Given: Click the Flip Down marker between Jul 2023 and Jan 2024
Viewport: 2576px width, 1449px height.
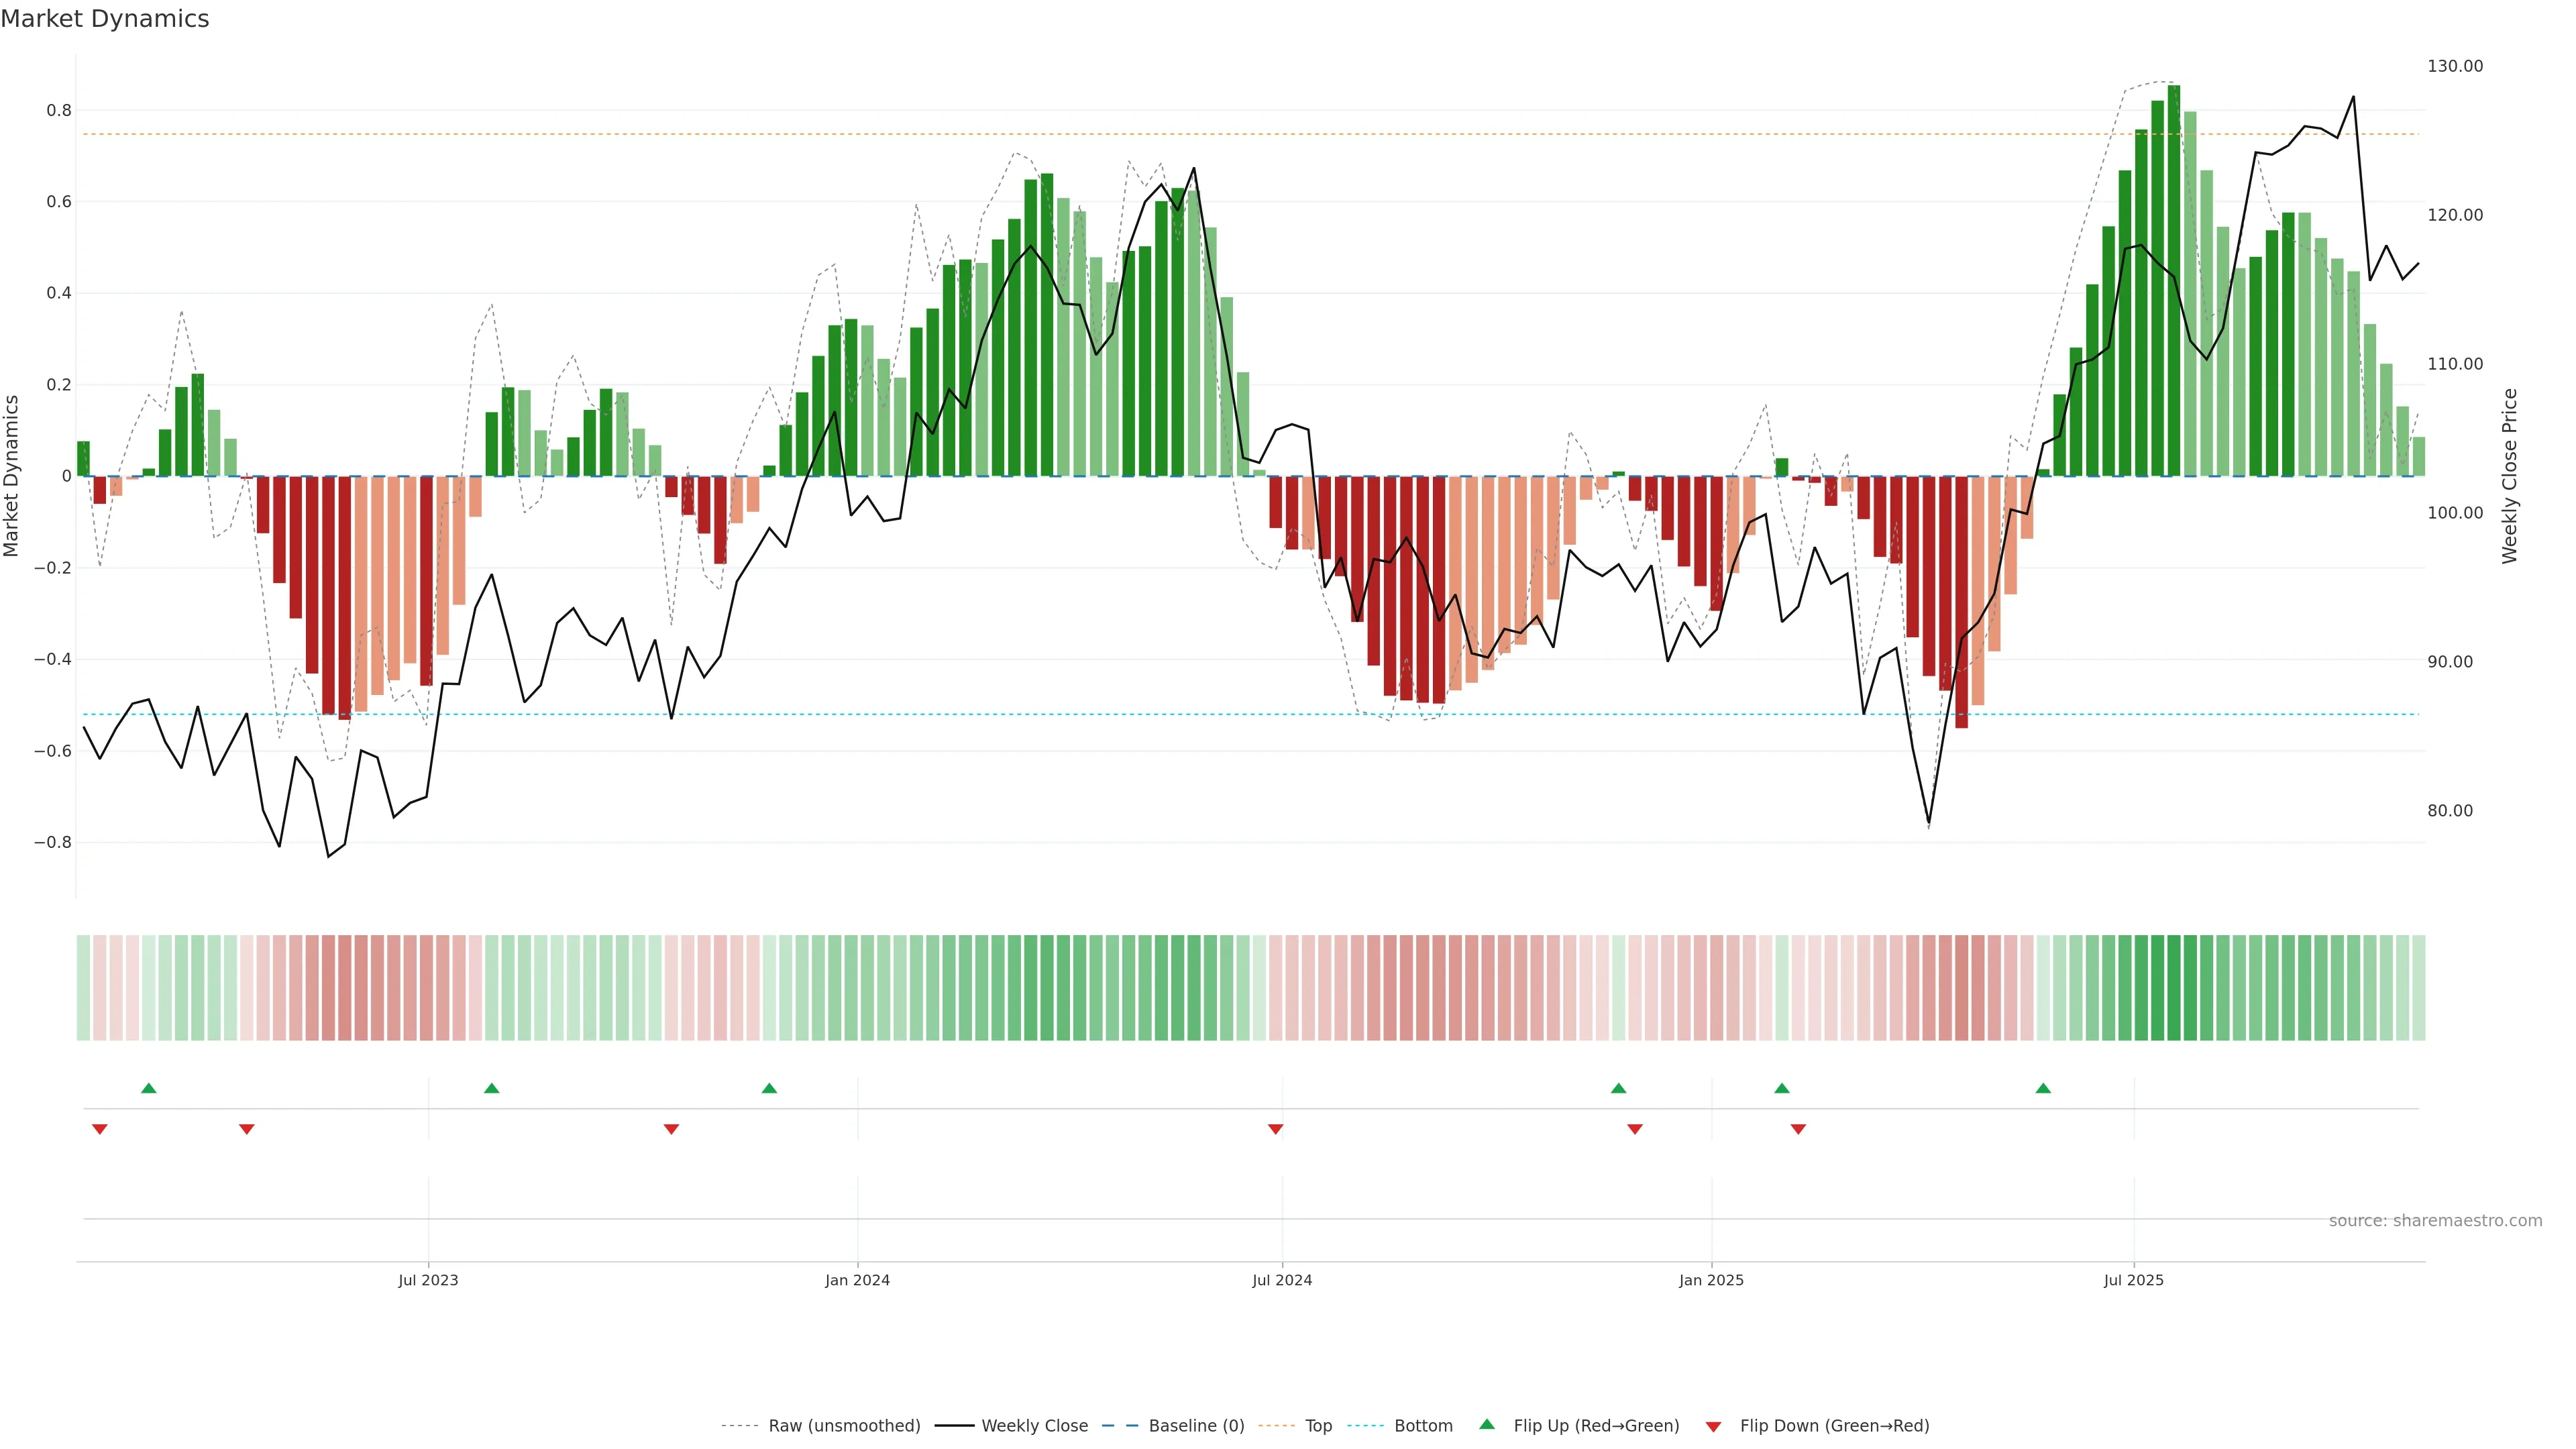Looking at the screenshot, I should [671, 1129].
